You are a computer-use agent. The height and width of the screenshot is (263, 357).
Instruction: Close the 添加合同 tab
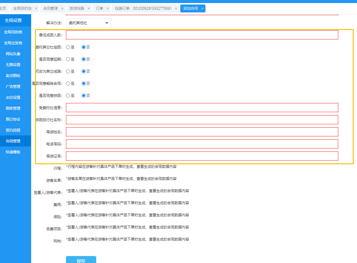click(x=202, y=8)
